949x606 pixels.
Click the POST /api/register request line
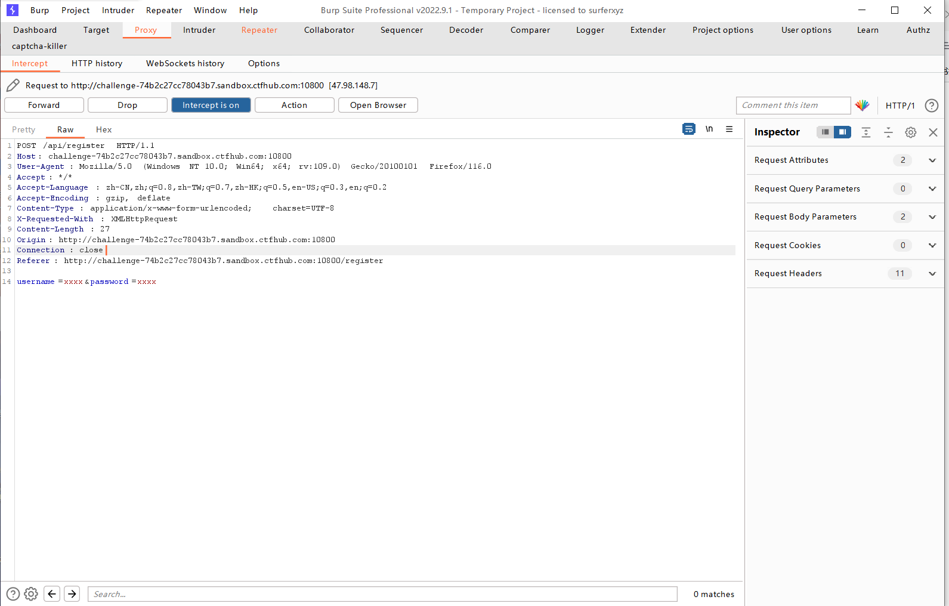point(86,146)
